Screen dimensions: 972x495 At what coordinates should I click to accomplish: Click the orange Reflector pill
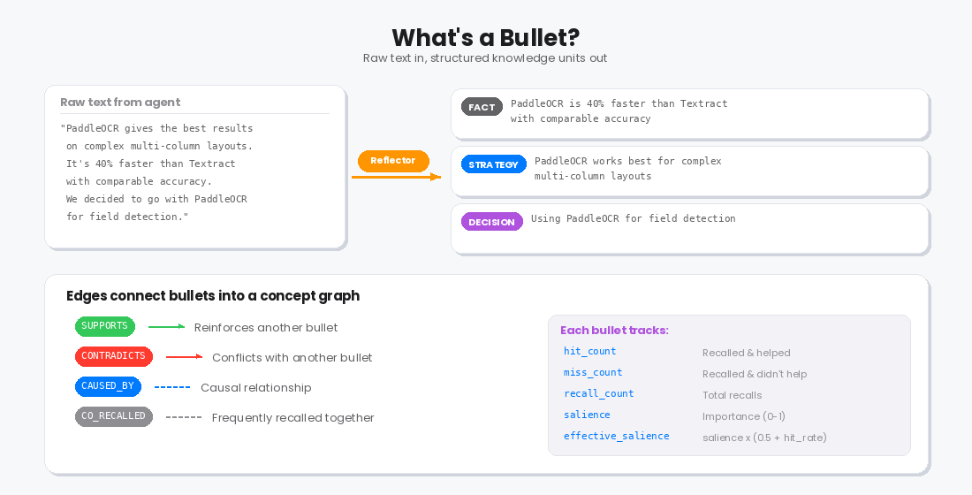click(x=393, y=161)
